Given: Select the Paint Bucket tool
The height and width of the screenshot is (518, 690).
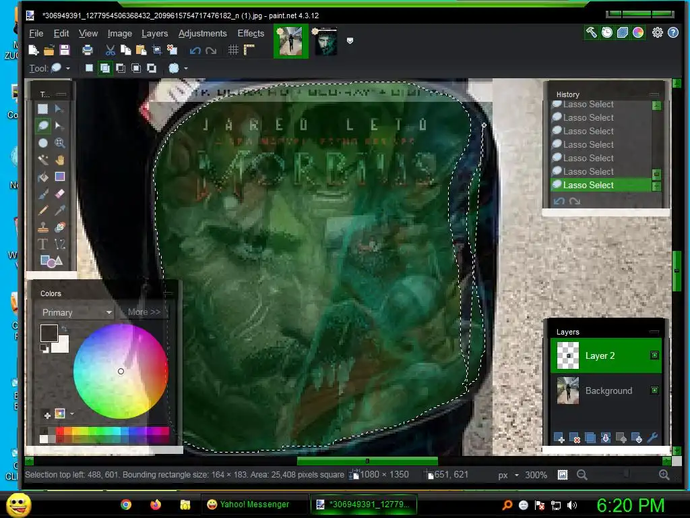Looking at the screenshot, I should point(42,177).
